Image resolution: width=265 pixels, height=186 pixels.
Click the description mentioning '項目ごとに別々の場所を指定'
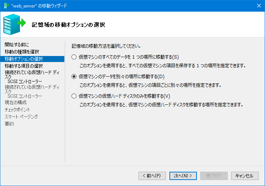pyautogui.click(x=151, y=85)
